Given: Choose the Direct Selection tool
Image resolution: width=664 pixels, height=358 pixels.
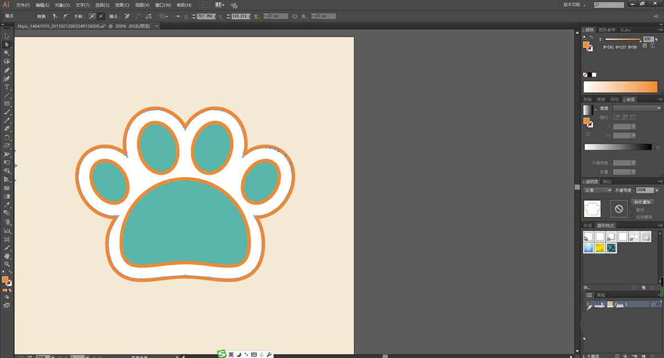Looking at the screenshot, I should click(7, 45).
